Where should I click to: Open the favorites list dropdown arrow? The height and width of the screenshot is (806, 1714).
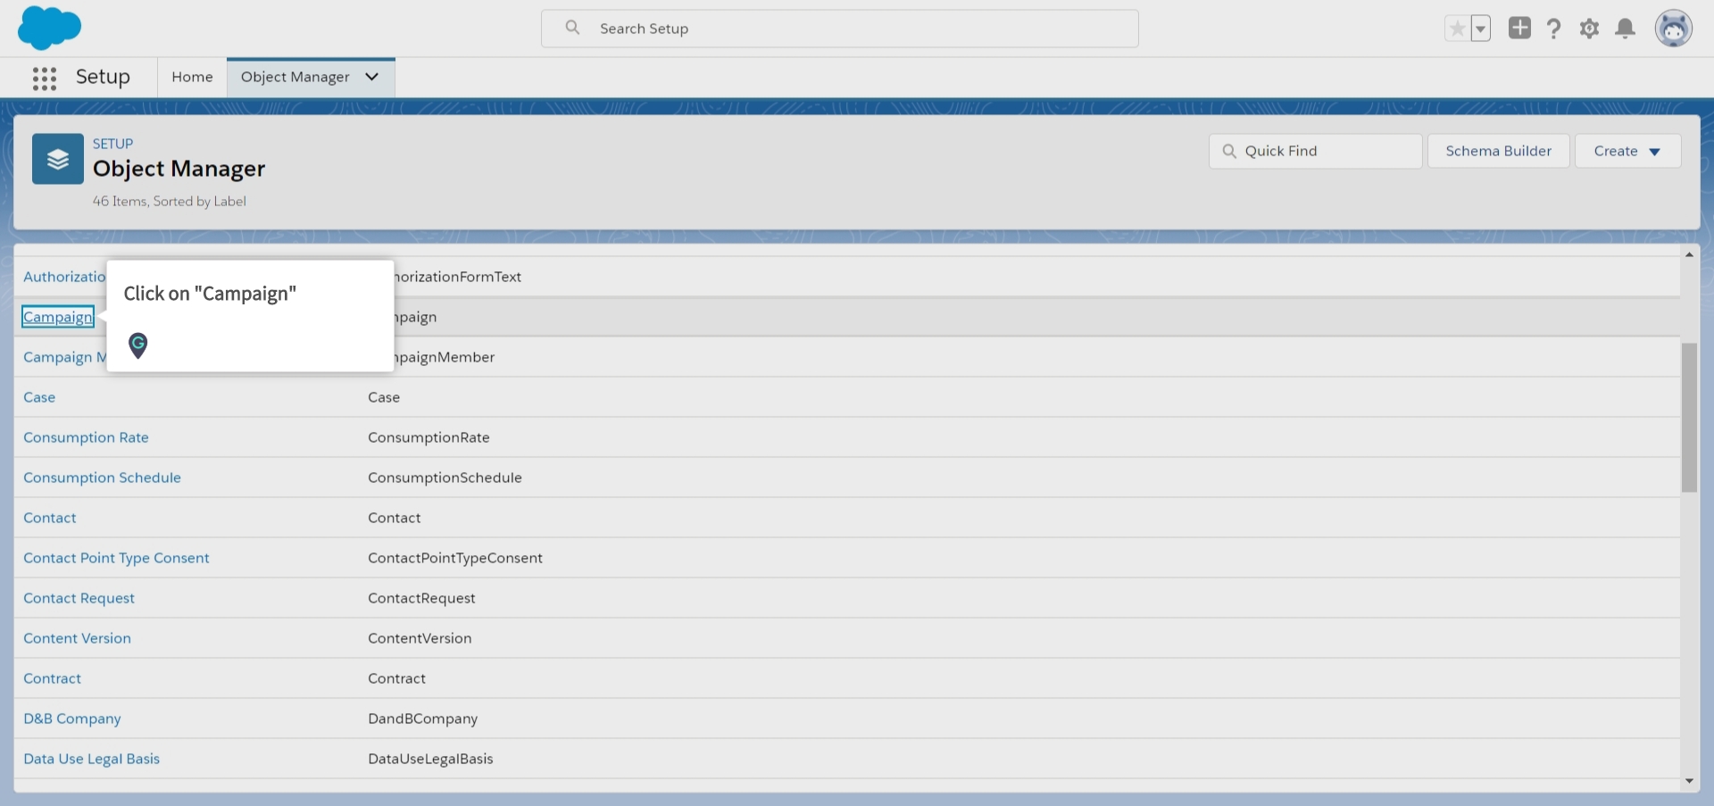point(1480,29)
